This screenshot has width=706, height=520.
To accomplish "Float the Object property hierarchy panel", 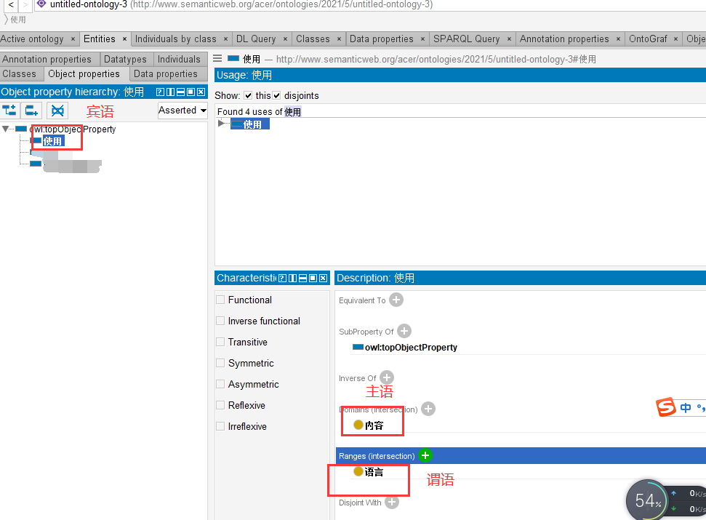I will coord(191,92).
